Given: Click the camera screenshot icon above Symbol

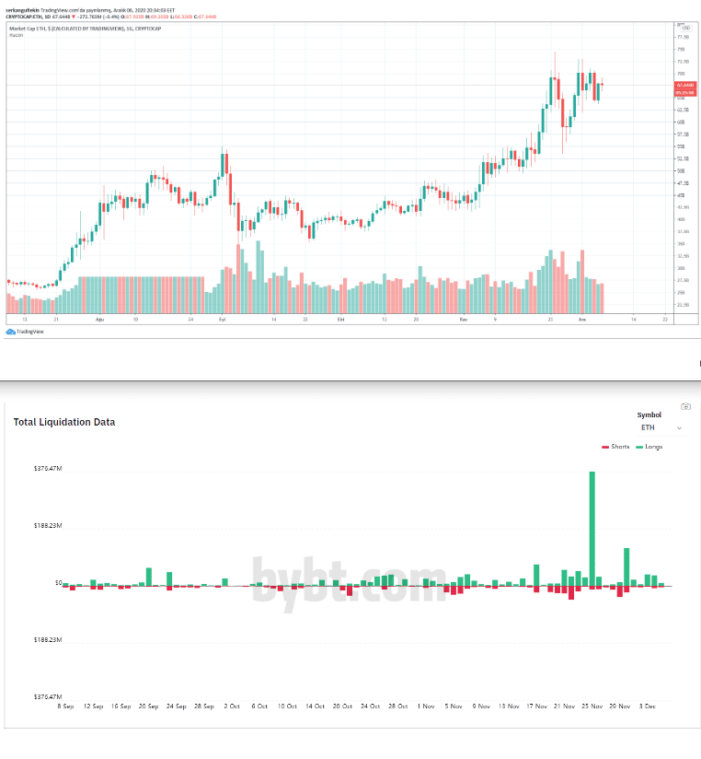Looking at the screenshot, I should 684,406.
